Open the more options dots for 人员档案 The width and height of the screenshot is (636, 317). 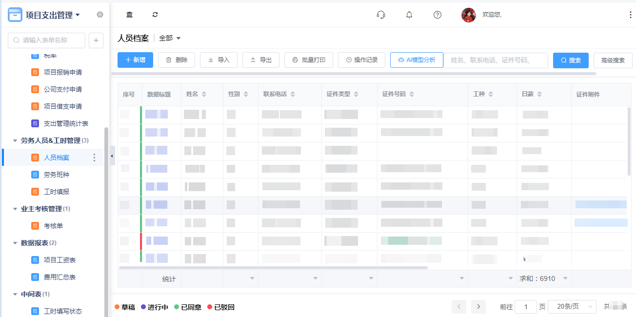click(x=95, y=158)
